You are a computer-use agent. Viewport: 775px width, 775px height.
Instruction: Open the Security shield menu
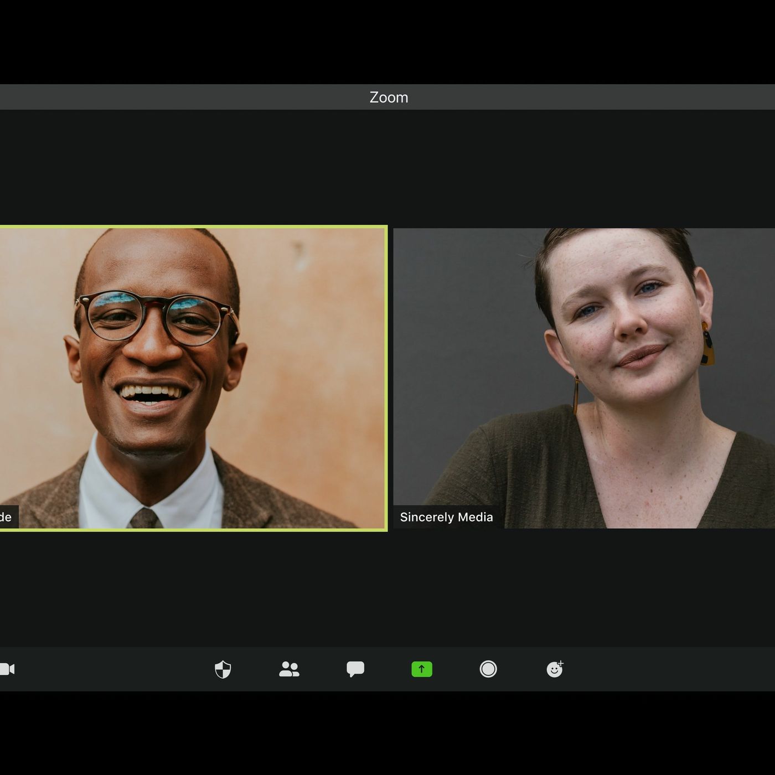tap(223, 669)
